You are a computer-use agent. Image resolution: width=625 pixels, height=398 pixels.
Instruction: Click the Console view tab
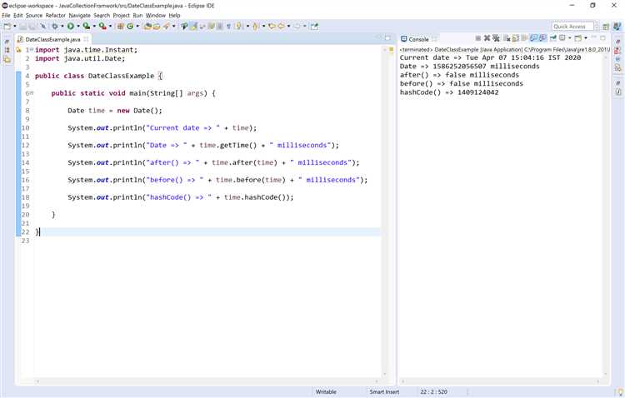click(x=418, y=39)
